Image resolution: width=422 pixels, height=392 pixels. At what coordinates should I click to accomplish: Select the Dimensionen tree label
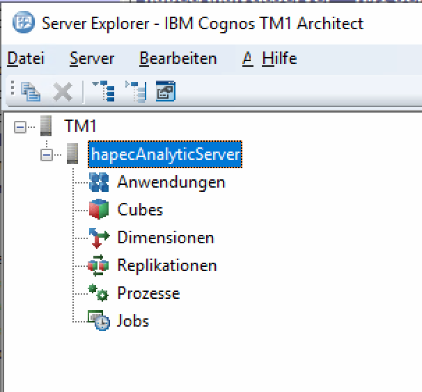coord(166,238)
